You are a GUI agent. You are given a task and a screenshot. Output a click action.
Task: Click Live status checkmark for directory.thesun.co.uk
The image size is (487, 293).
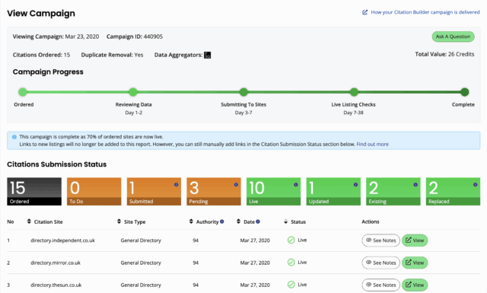pyautogui.click(x=291, y=285)
